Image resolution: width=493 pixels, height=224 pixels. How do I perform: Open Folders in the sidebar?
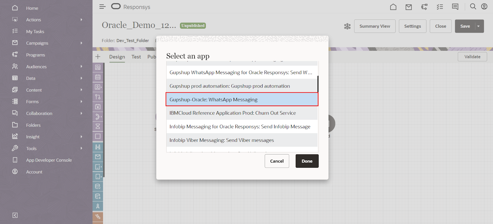pyautogui.click(x=33, y=125)
